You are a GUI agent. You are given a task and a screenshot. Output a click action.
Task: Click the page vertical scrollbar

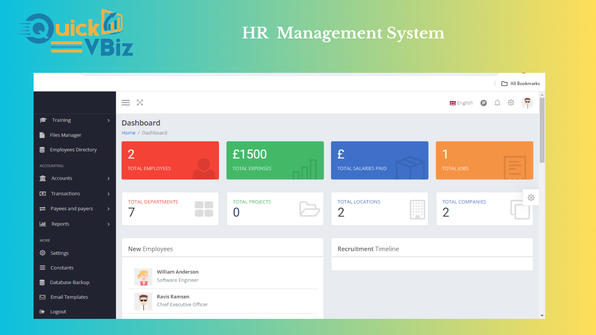pyautogui.click(x=542, y=131)
